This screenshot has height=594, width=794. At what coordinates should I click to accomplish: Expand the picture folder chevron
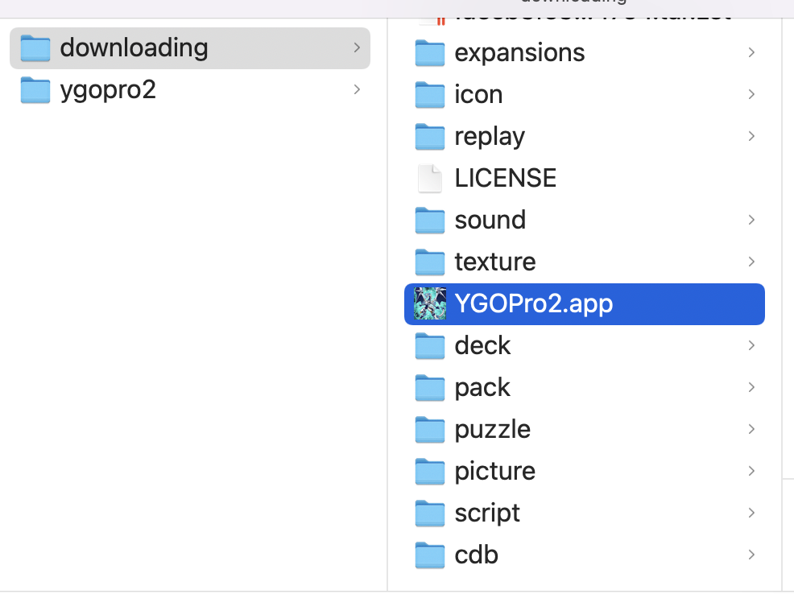pos(751,471)
